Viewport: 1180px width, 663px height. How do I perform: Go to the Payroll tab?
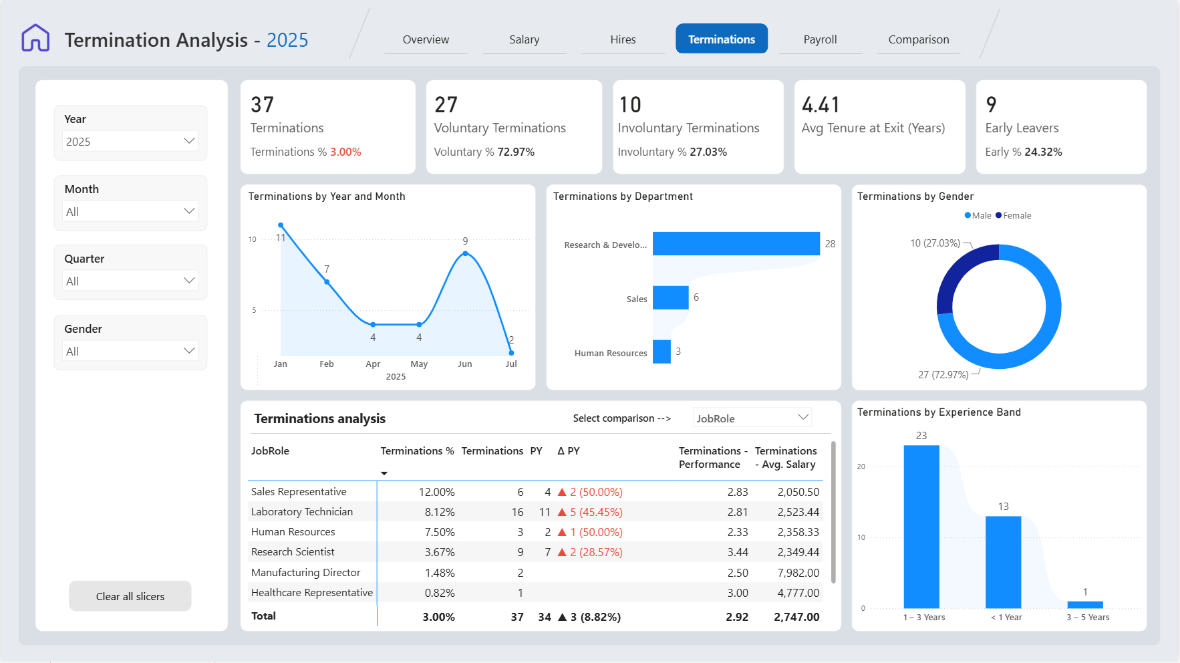pos(820,39)
